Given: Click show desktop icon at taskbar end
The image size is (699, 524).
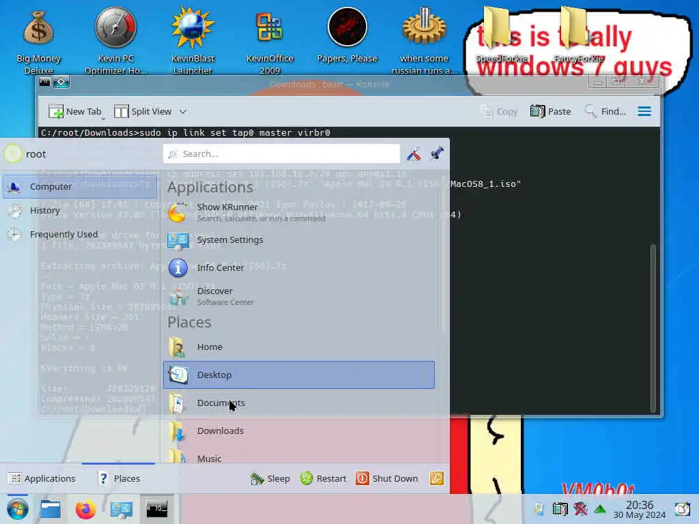Looking at the screenshot, I should 682,509.
